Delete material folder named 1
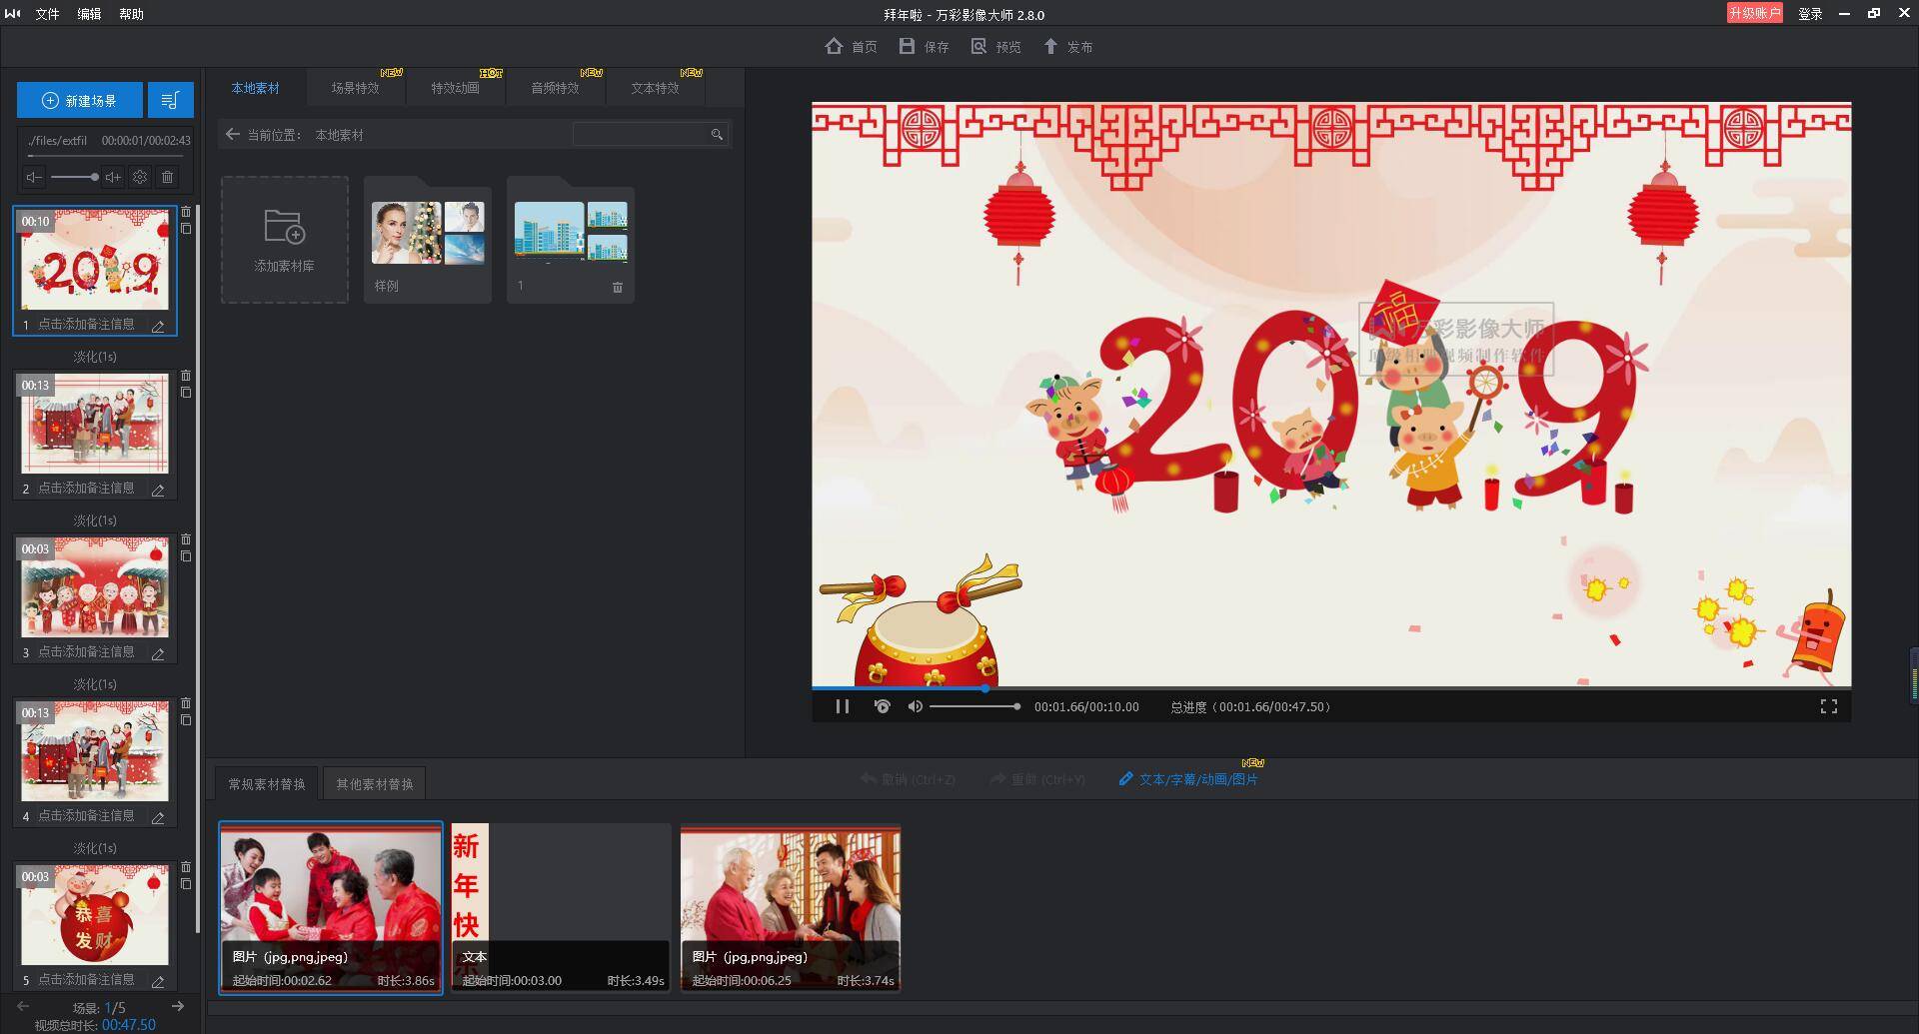 (x=617, y=287)
